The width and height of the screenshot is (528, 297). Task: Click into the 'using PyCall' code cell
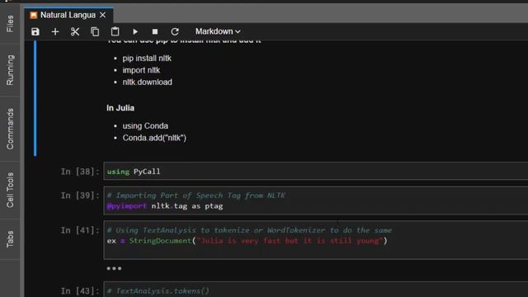(316, 171)
